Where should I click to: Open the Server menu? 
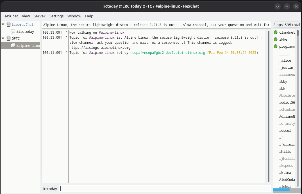39,16
